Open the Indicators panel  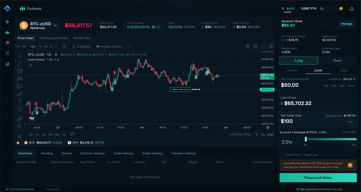coord(81,46)
